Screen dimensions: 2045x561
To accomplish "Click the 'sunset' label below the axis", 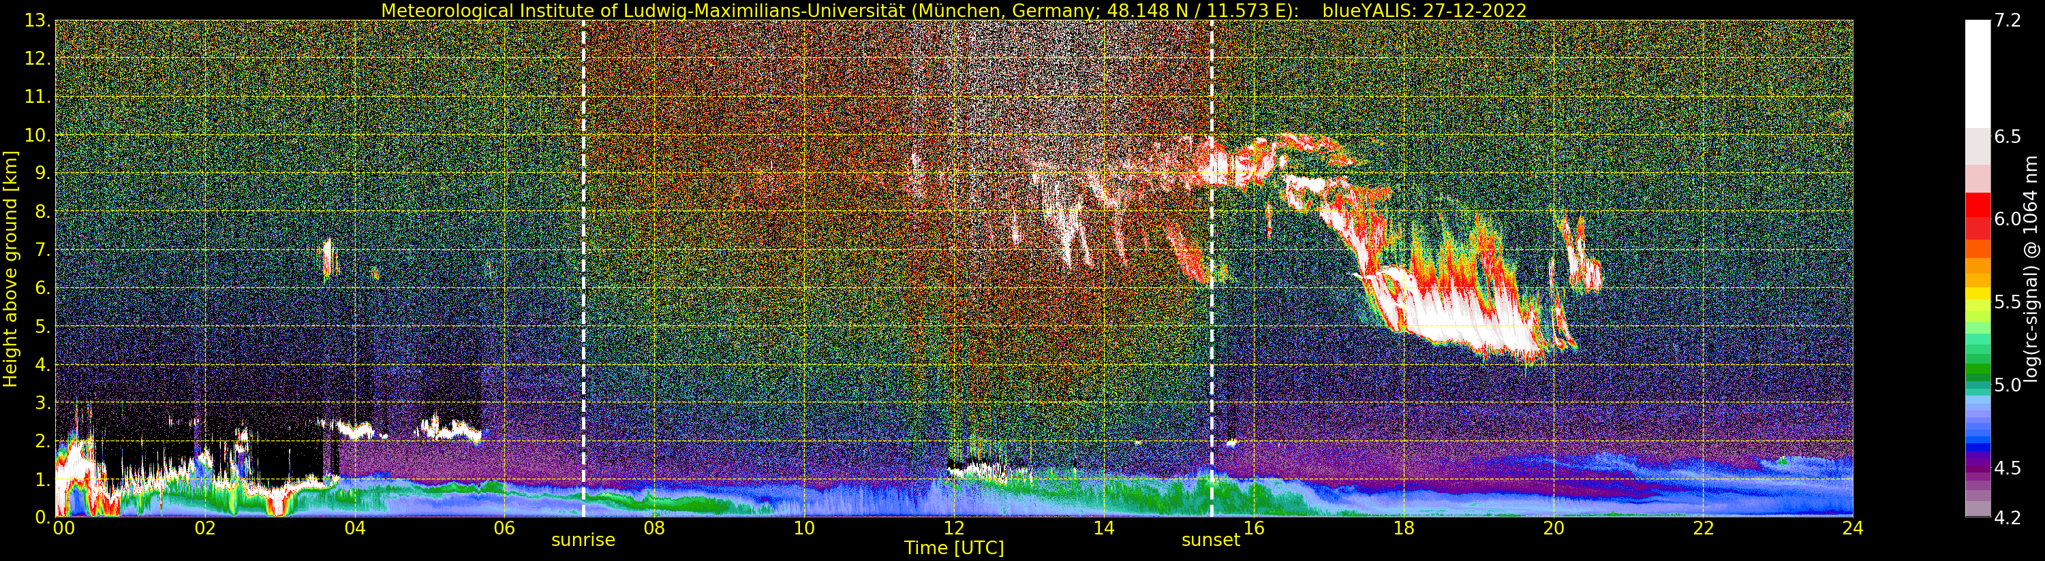I will (1210, 540).
